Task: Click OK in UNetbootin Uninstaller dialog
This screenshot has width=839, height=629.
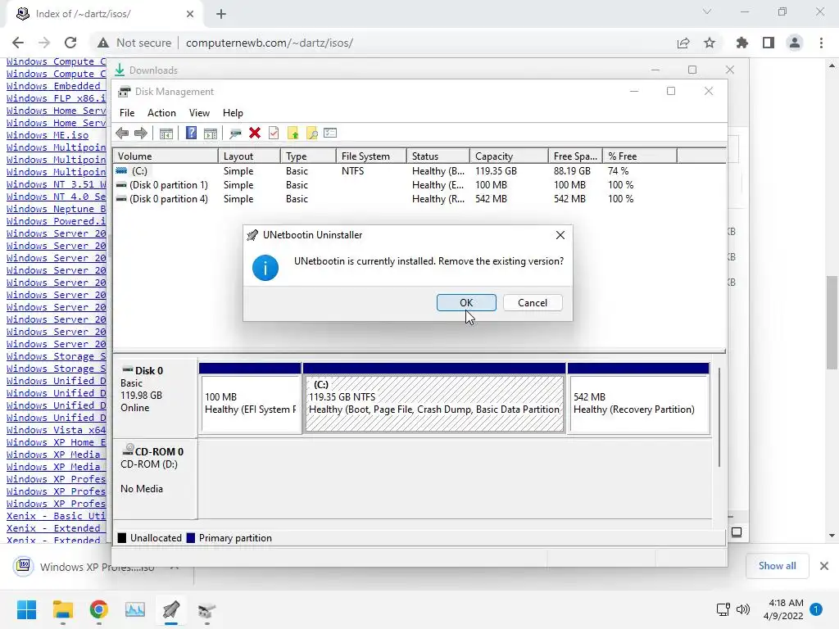Action: 466,303
